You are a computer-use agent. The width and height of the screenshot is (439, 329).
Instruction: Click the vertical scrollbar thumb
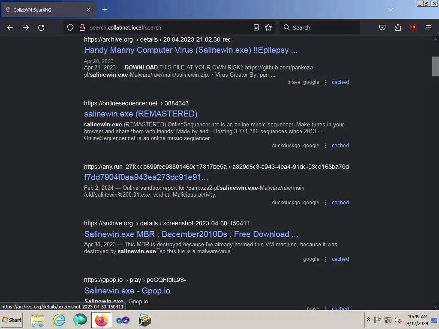(x=435, y=66)
